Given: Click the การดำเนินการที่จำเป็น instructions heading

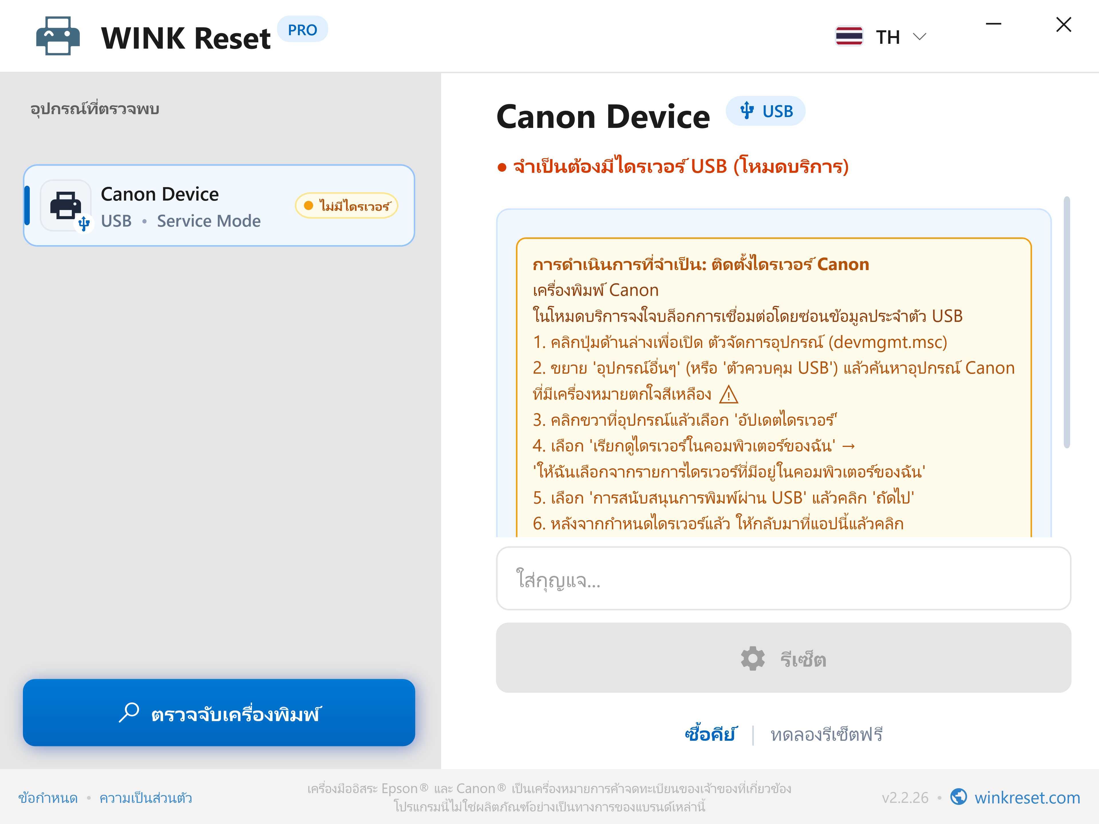Looking at the screenshot, I should click(x=701, y=264).
